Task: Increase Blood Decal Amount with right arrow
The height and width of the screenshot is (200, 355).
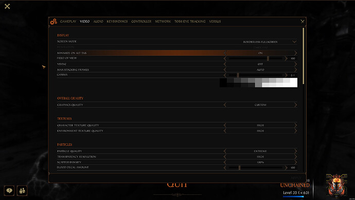Action: 286,168
